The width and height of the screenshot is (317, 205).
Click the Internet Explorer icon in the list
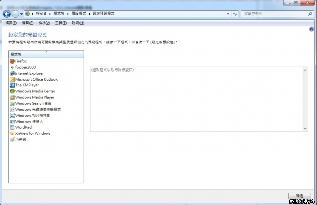(x=12, y=73)
